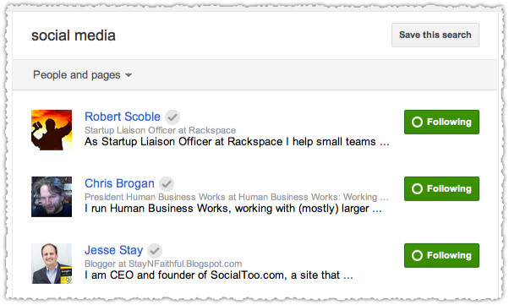The image size is (509, 305).
Task: Click circle icon in Robert Scoble's Following button
Action: pyautogui.click(x=417, y=122)
